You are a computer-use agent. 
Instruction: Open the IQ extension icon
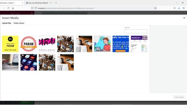click(183, 8)
